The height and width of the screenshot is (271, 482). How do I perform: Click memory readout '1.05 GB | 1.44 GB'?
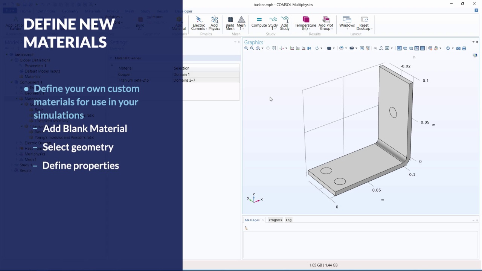tap(323, 265)
